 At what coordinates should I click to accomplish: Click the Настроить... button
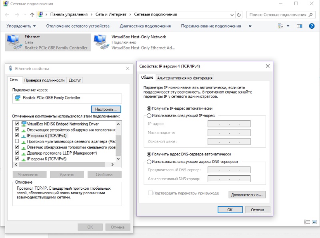click(x=106, y=109)
